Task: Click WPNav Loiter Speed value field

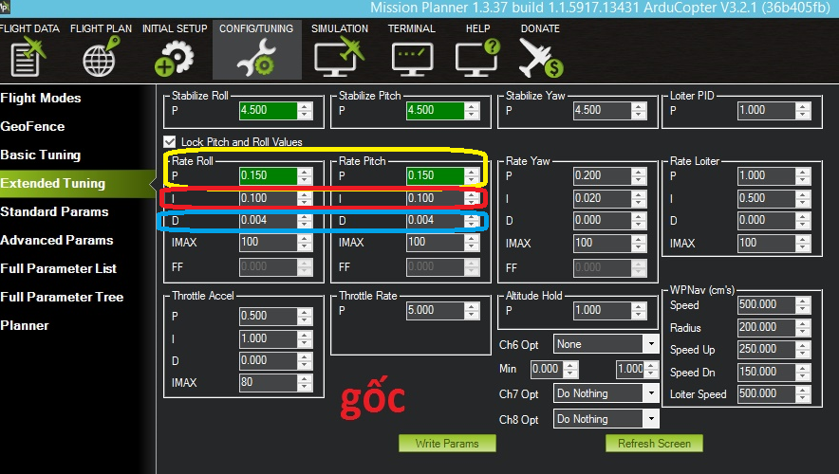Action: 766,393
